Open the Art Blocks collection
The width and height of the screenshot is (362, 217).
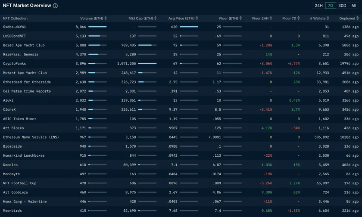[13, 128]
